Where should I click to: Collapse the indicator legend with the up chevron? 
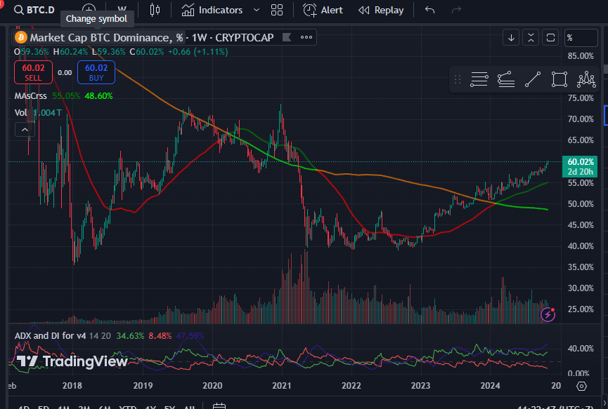pyautogui.click(x=25, y=130)
